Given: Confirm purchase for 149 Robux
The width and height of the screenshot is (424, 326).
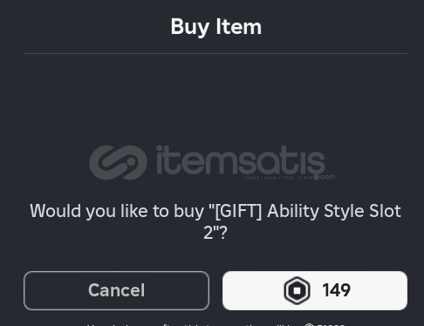Looking at the screenshot, I should pyautogui.click(x=315, y=290).
